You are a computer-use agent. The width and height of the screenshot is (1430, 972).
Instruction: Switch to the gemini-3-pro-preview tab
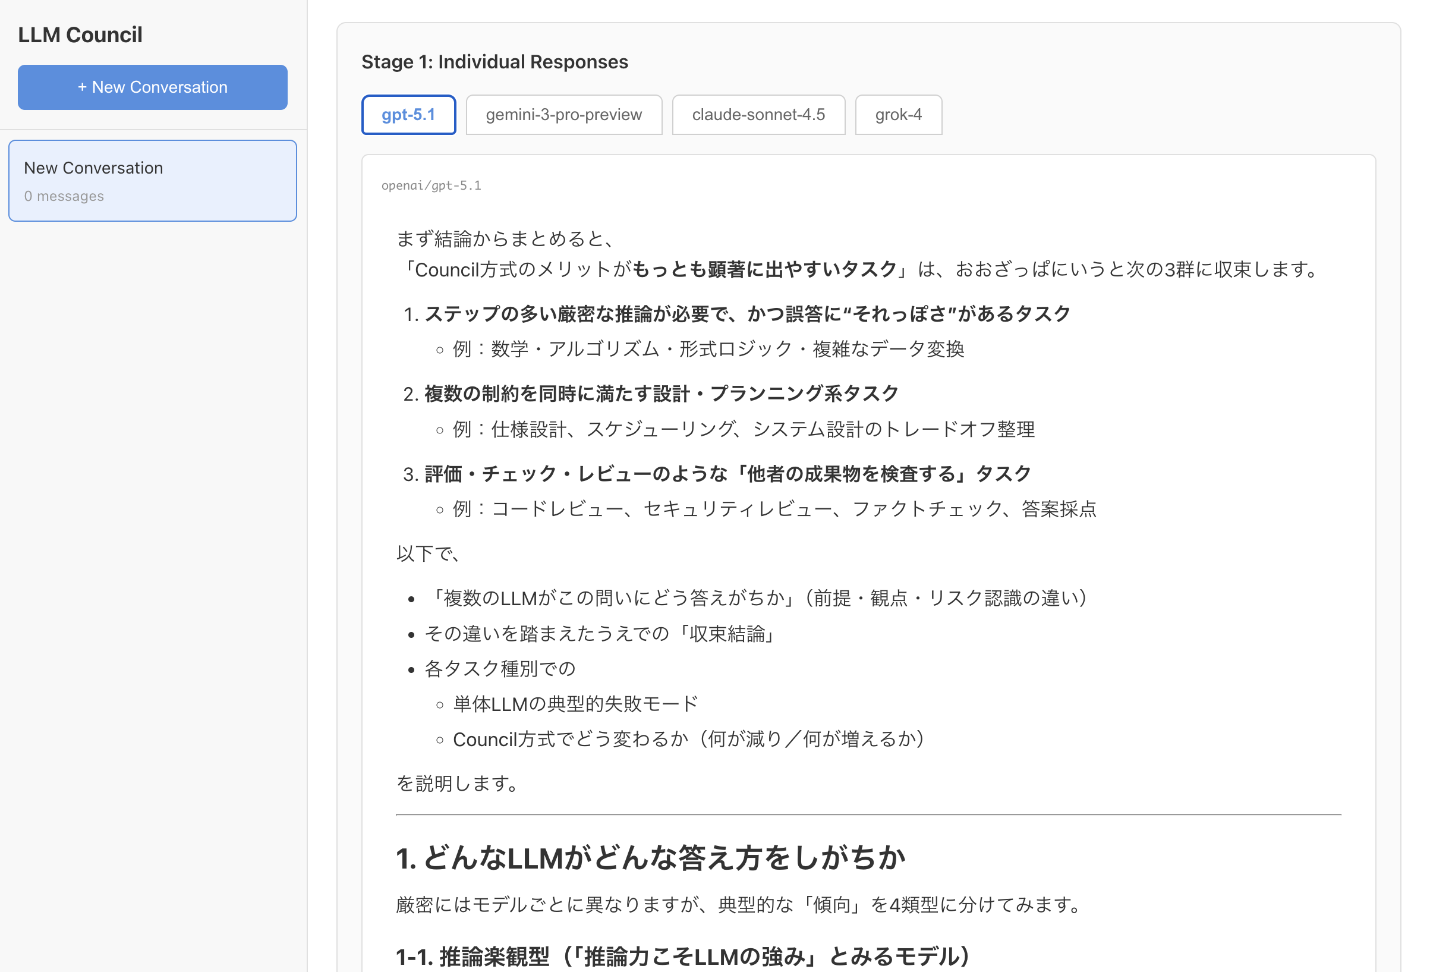click(563, 115)
